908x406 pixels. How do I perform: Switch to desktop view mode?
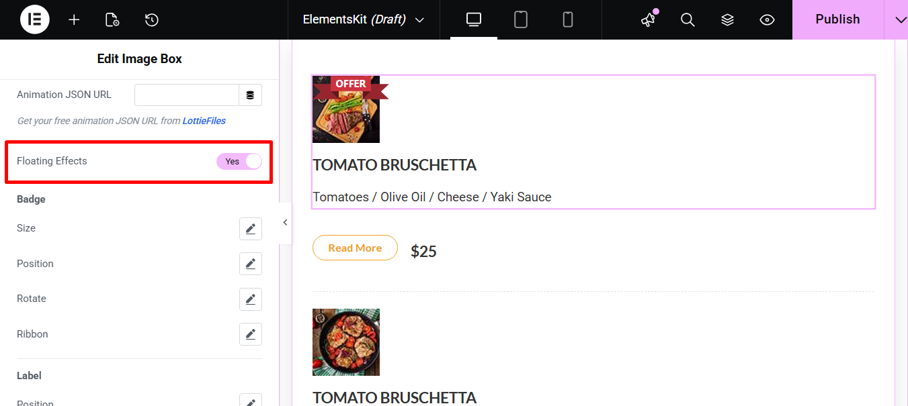pos(474,19)
